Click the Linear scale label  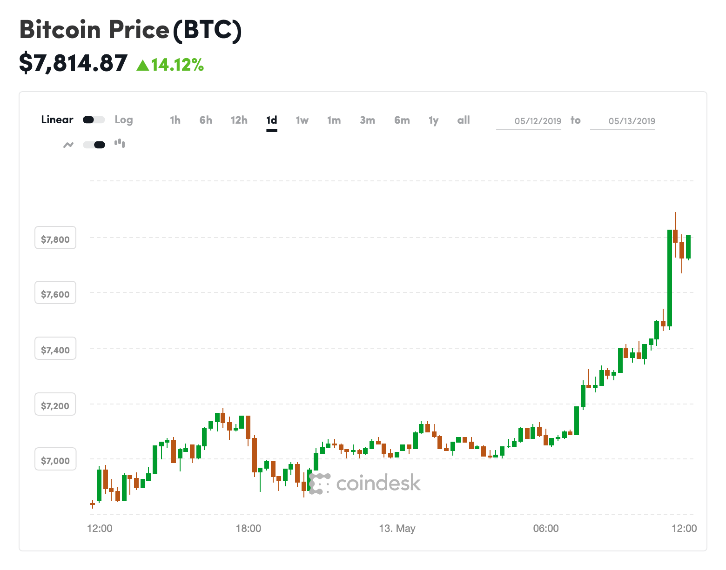pyautogui.click(x=57, y=119)
